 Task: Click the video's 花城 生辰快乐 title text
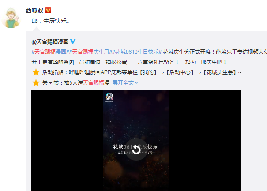[135, 147]
